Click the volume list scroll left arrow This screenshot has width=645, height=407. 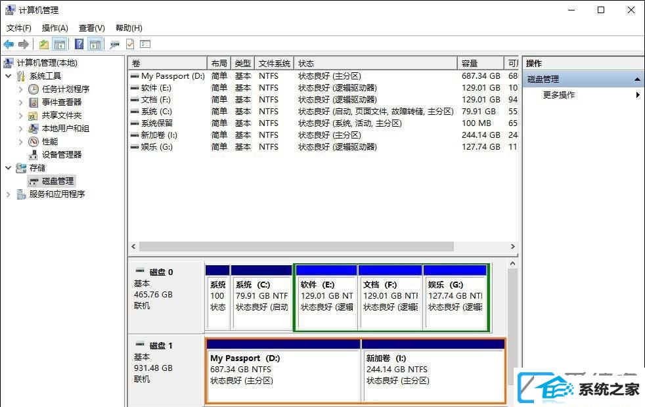coord(133,246)
